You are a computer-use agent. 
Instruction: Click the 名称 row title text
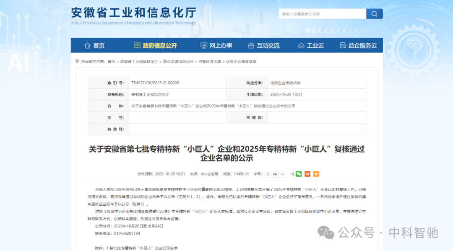[x=213, y=106]
